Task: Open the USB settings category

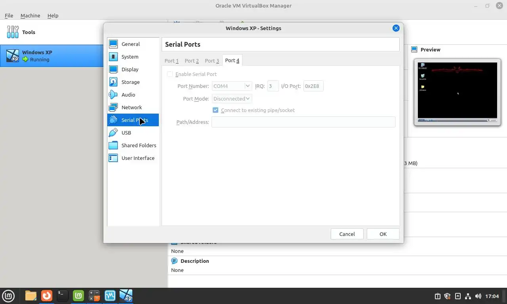Action: (x=133, y=133)
